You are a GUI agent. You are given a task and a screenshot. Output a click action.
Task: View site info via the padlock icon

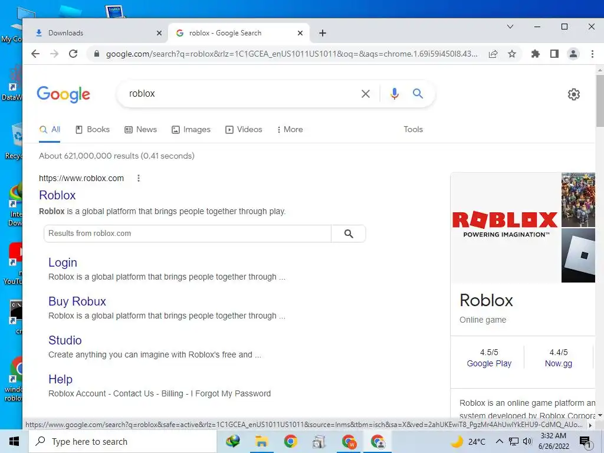click(x=97, y=54)
